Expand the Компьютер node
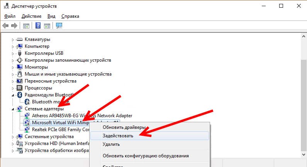 click(x=13, y=47)
